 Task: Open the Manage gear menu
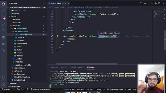3,84
